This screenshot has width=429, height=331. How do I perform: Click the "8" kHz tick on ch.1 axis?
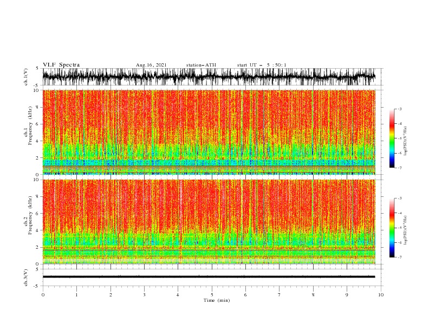(38, 107)
